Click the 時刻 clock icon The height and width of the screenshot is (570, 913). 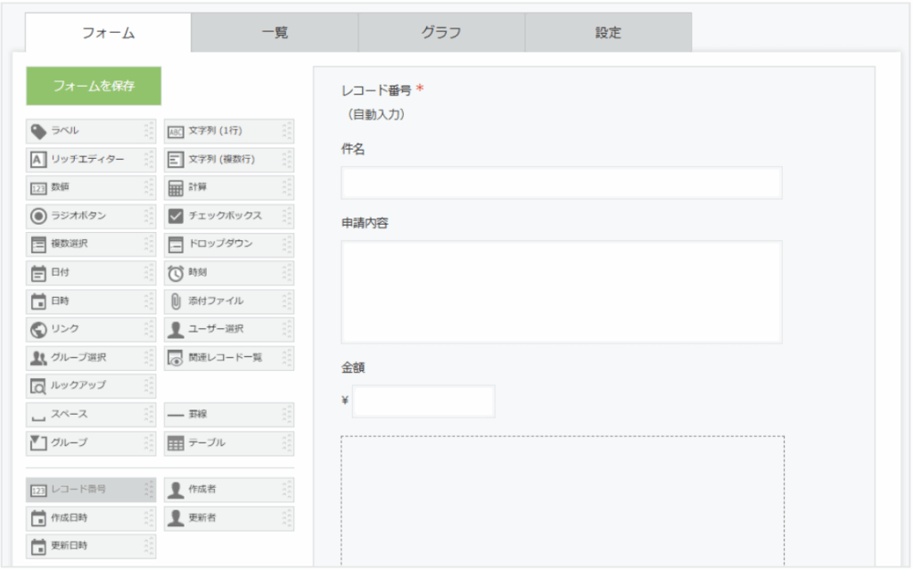click(176, 273)
